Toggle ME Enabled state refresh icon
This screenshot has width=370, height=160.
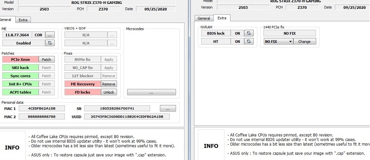pos(50,43)
